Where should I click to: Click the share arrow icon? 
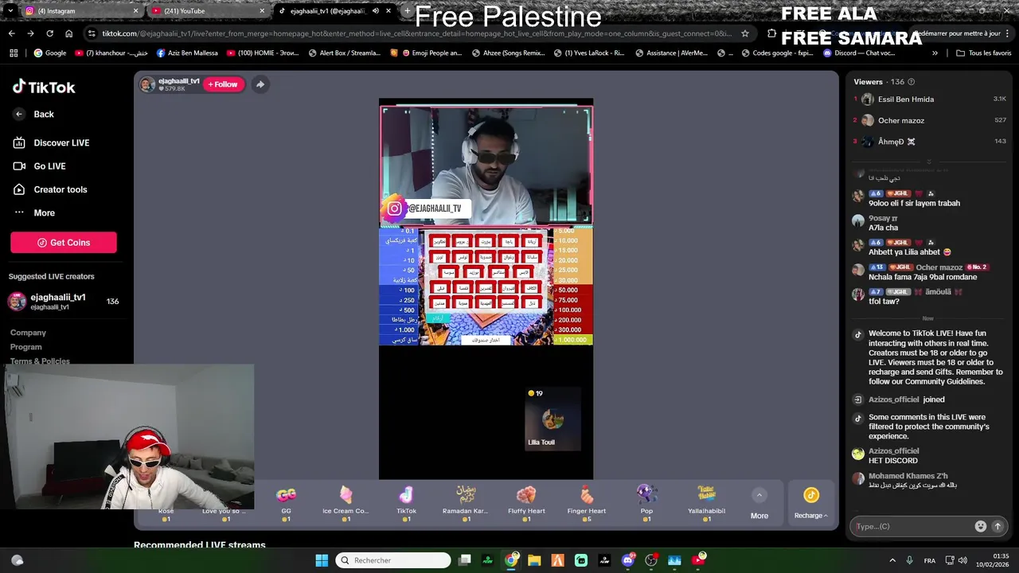pos(260,84)
